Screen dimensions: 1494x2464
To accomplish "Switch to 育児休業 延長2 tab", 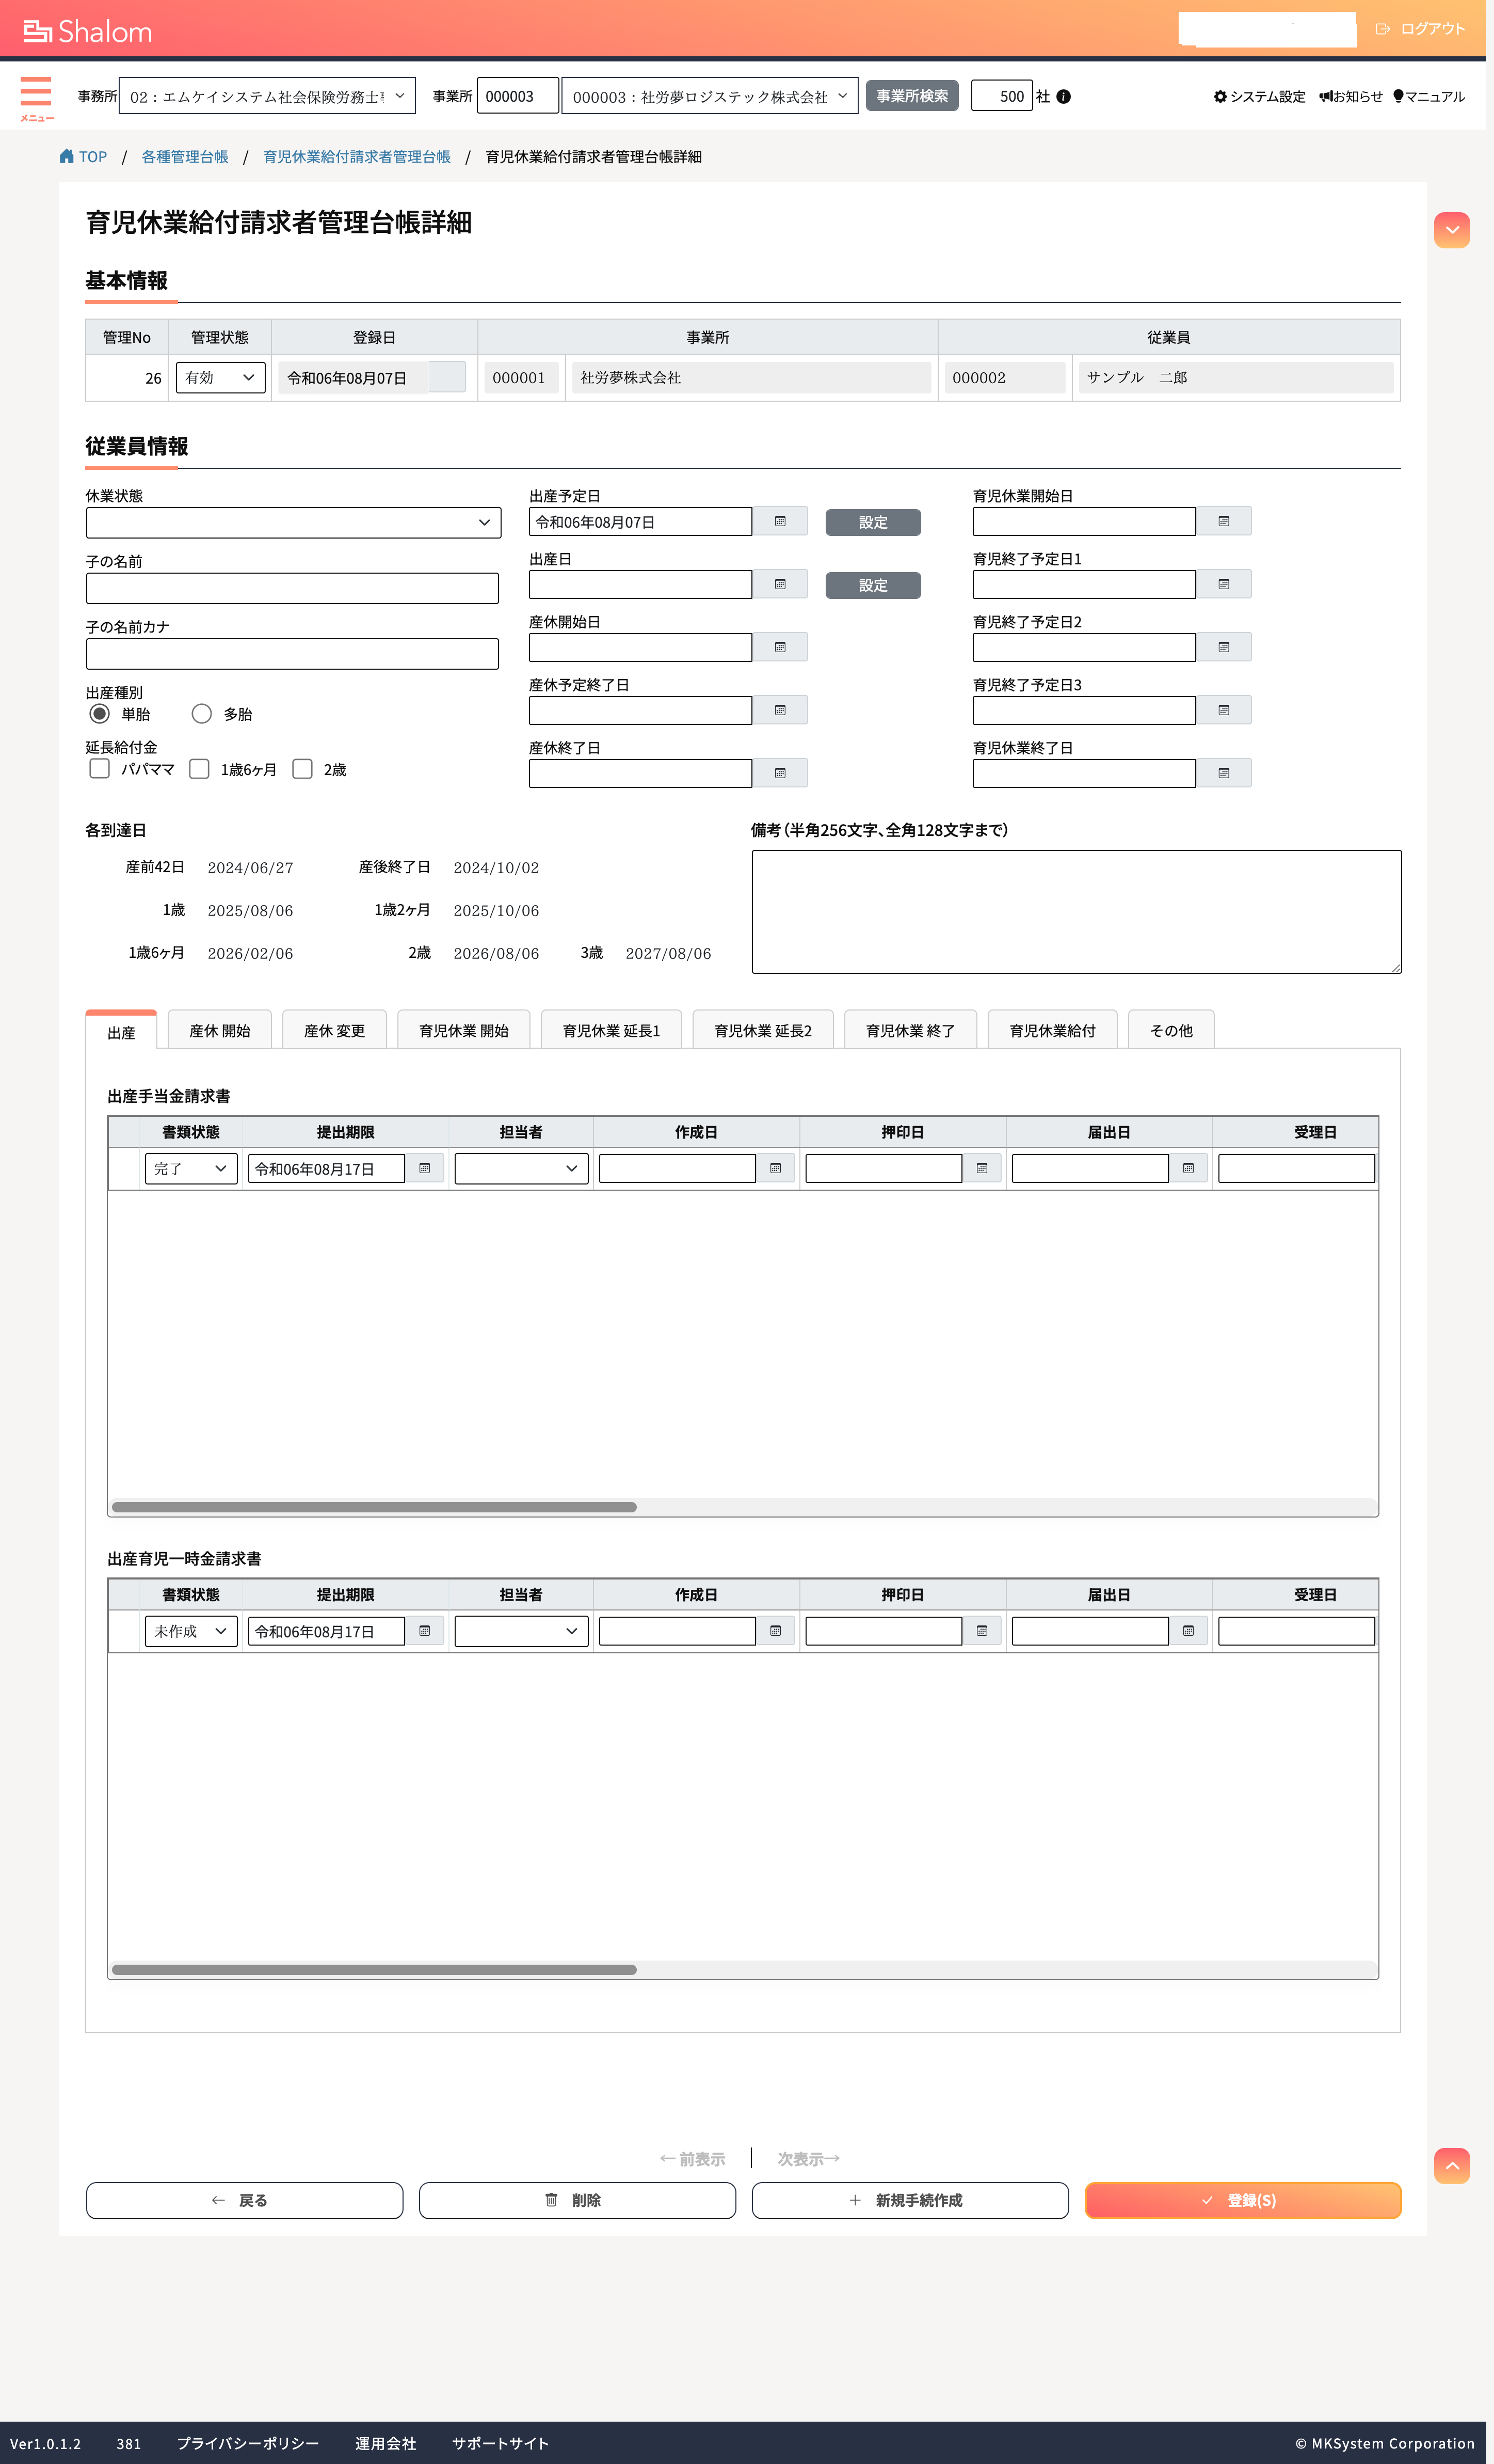I will 763,1031.
